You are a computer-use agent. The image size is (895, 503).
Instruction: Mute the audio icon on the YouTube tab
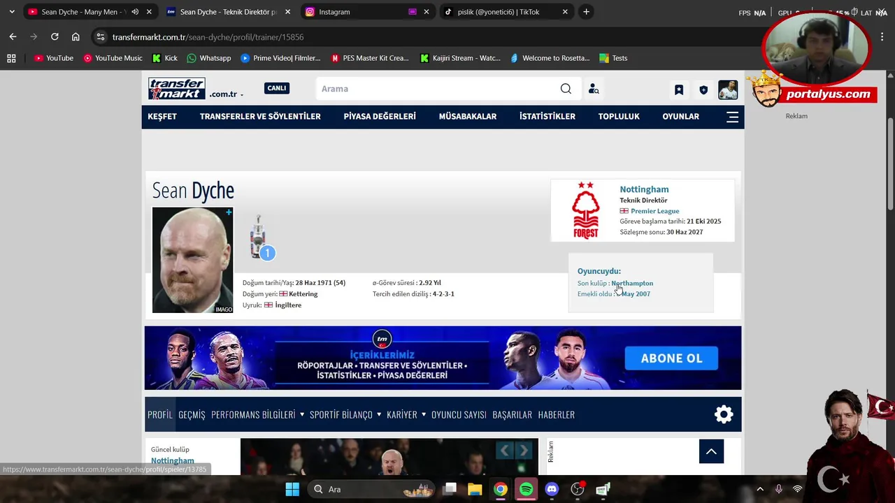(x=135, y=12)
